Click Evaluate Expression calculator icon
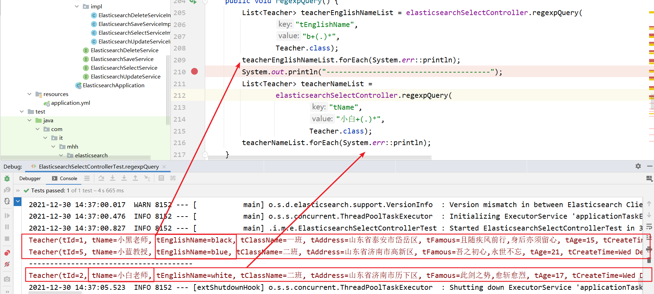 [x=161, y=178]
